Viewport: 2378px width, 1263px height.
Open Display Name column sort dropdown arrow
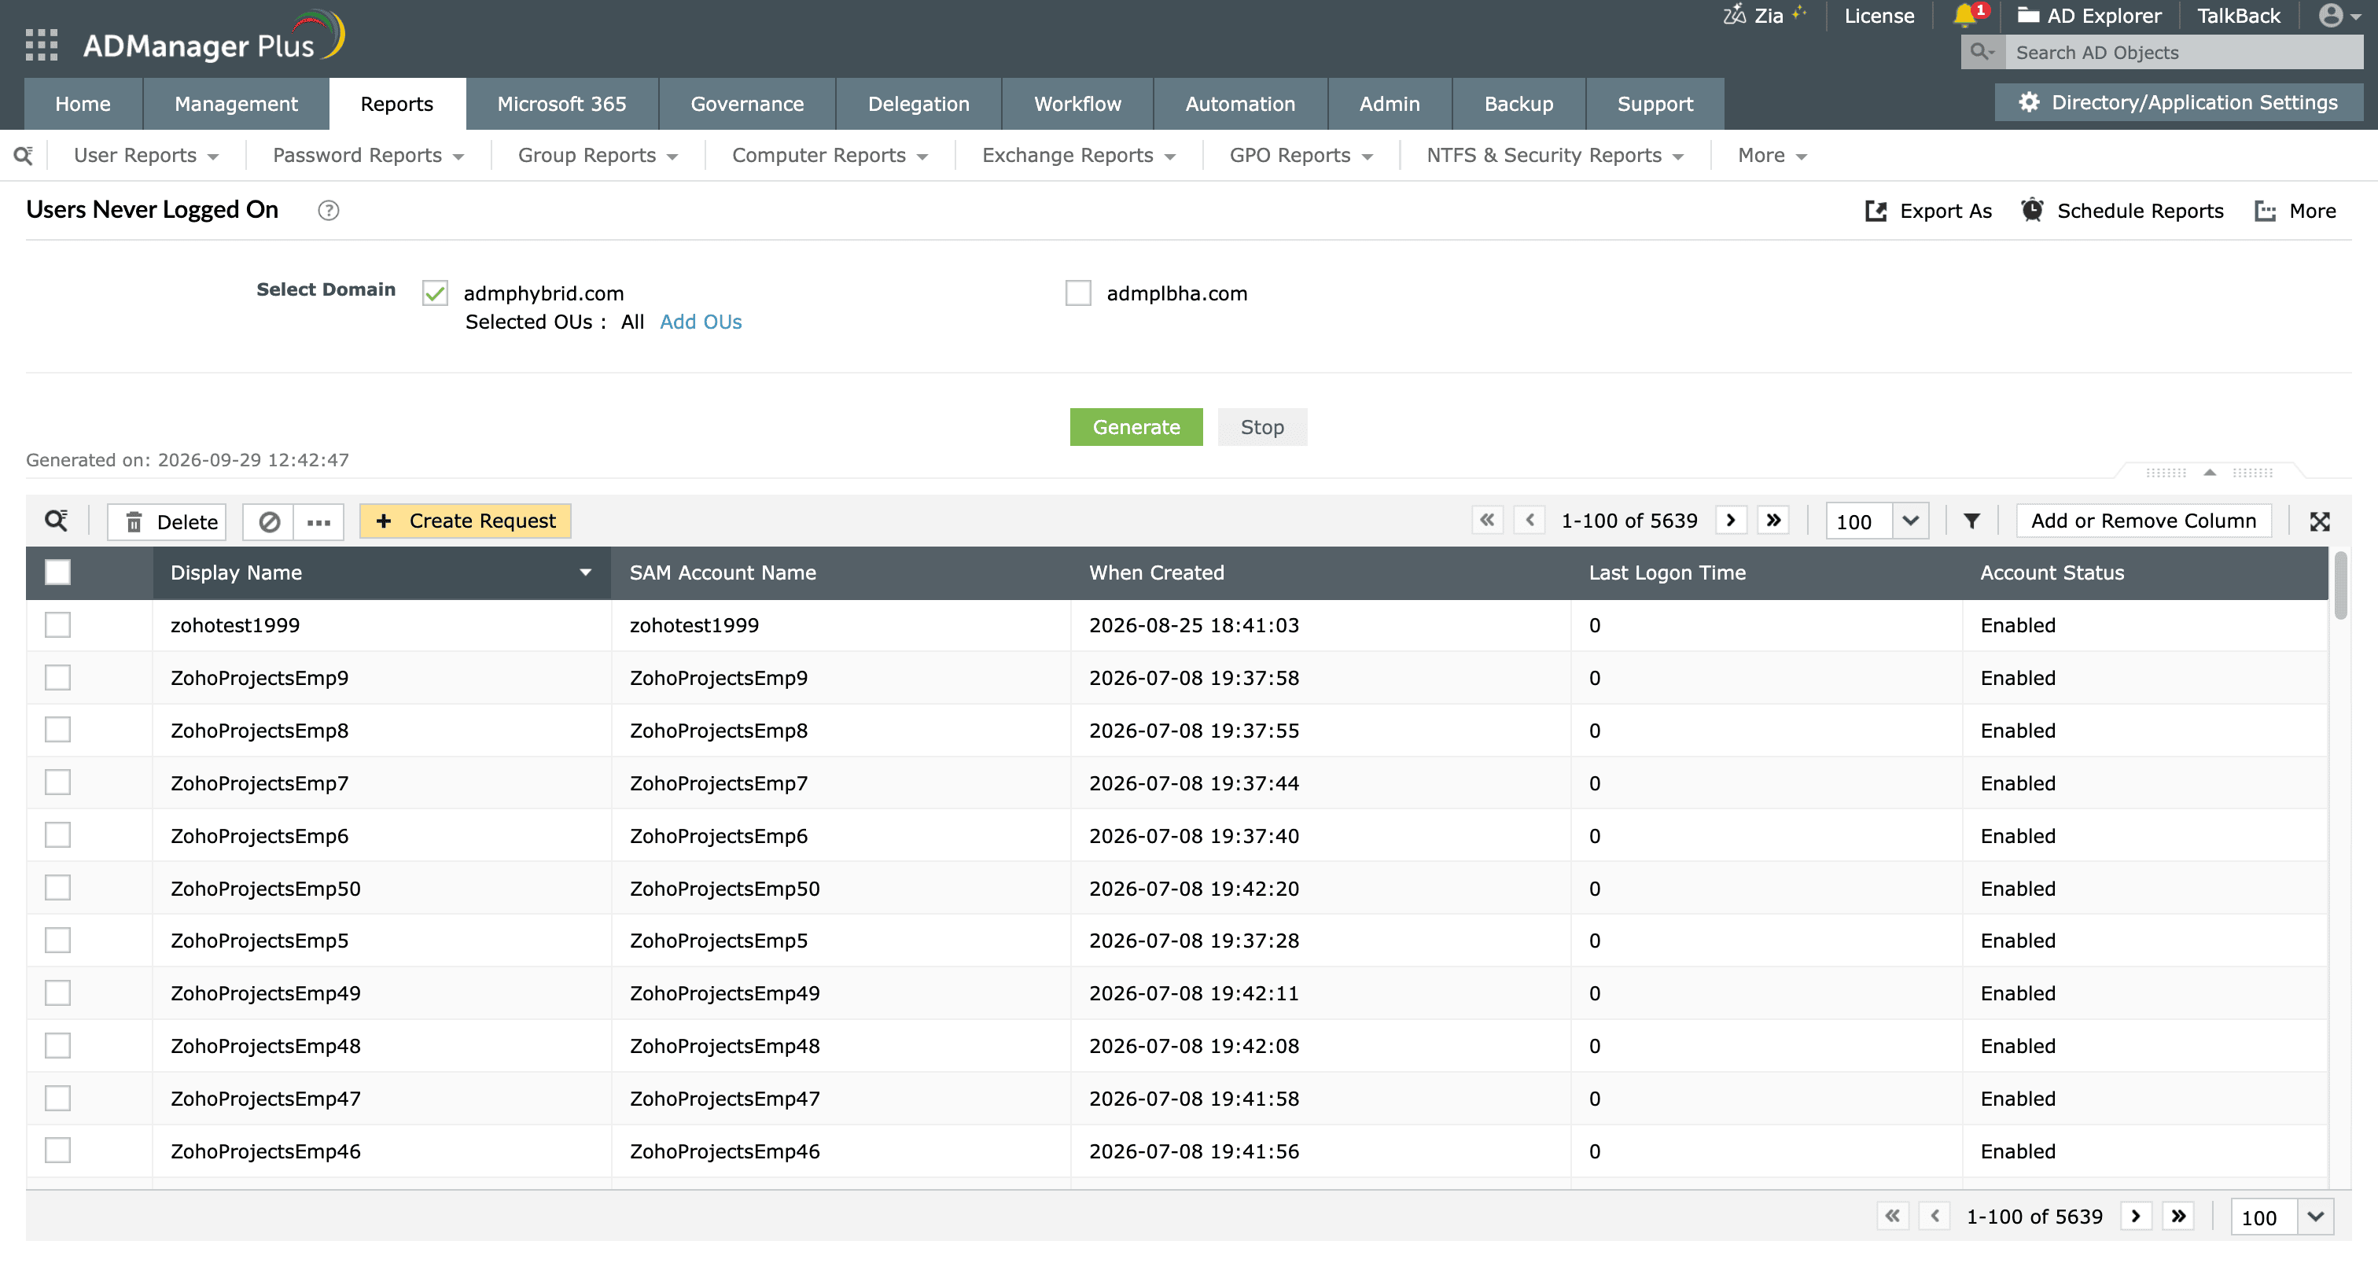coord(585,573)
